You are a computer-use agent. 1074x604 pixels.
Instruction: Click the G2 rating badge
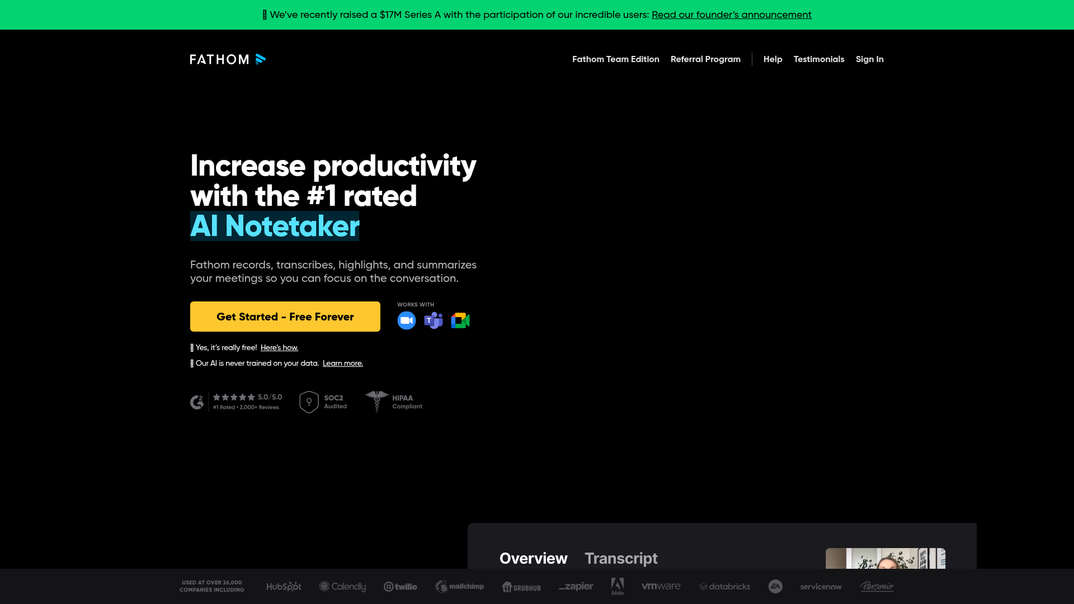pyautogui.click(x=235, y=401)
